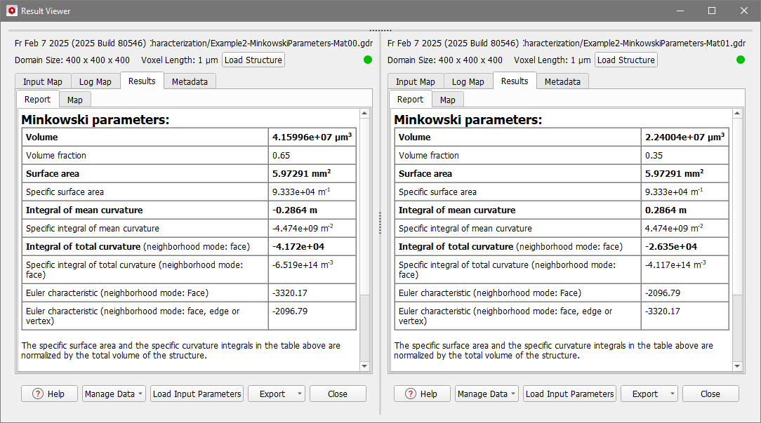Click Load Input Parameters in right pane

tap(570, 394)
